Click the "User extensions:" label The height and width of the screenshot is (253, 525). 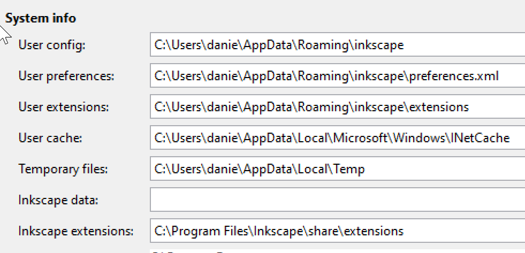click(x=64, y=107)
